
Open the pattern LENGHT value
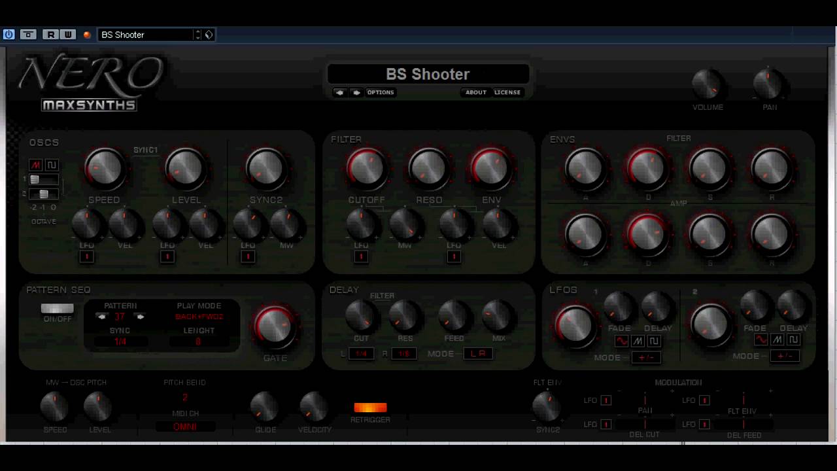198,342
